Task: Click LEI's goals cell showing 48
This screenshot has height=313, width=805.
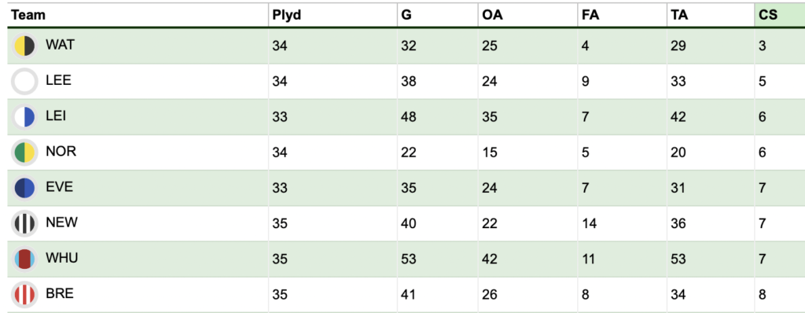Action: (437, 117)
